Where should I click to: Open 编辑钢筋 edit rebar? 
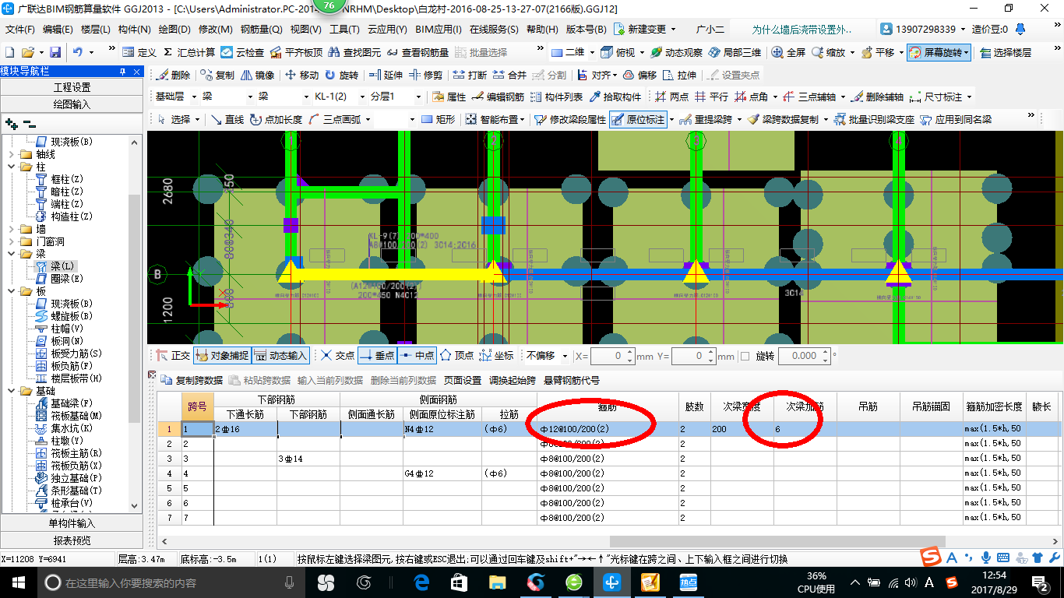pyautogui.click(x=498, y=97)
